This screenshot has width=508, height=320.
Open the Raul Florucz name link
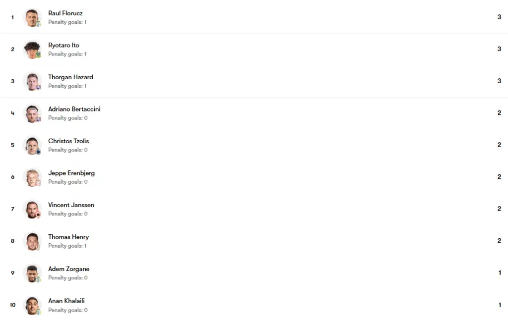point(65,13)
